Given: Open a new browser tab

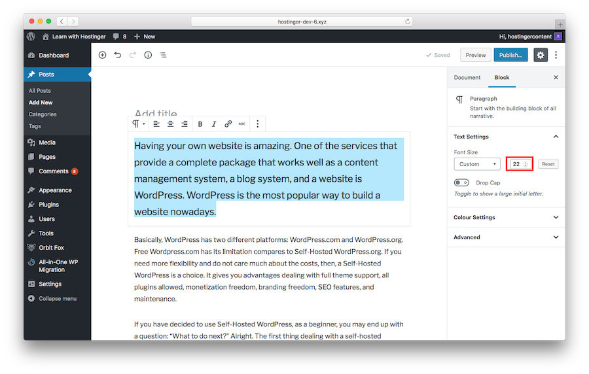Looking at the screenshot, I should click(x=560, y=24).
